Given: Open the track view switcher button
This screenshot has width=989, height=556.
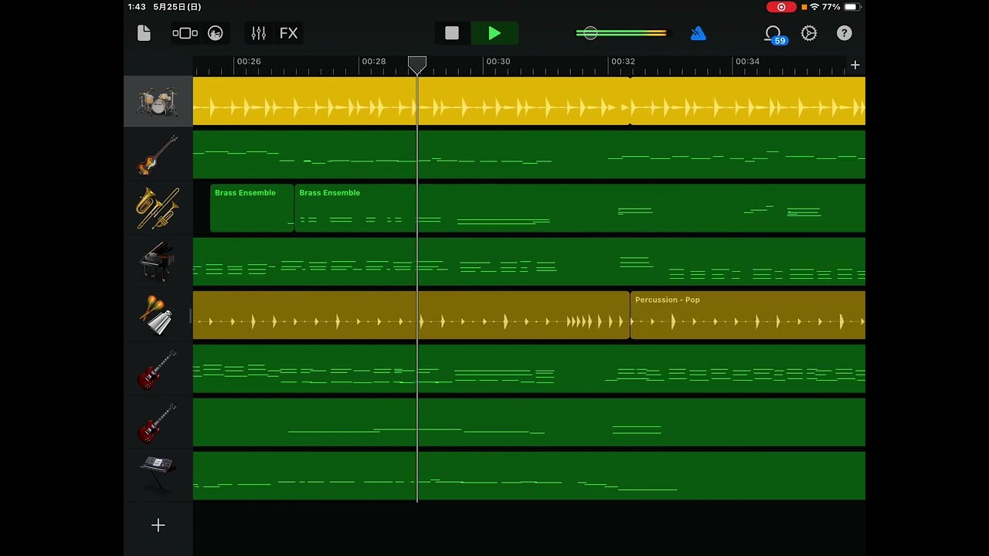Looking at the screenshot, I should pyautogui.click(x=185, y=33).
